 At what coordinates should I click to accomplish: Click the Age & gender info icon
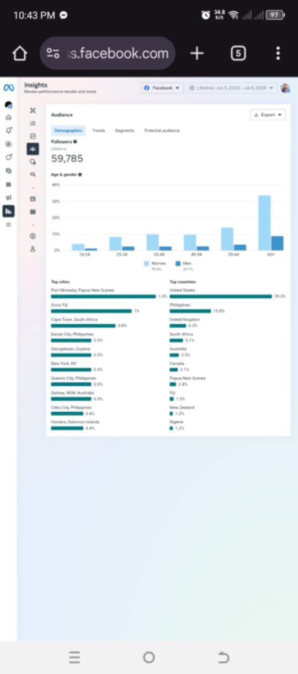(80, 174)
